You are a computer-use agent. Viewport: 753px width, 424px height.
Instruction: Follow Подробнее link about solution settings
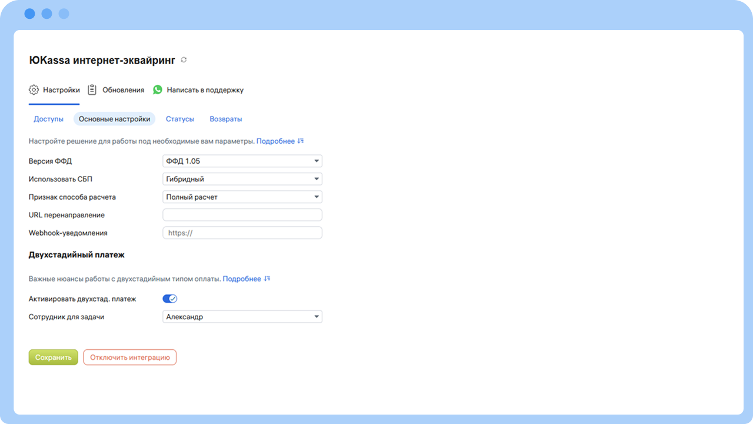275,141
